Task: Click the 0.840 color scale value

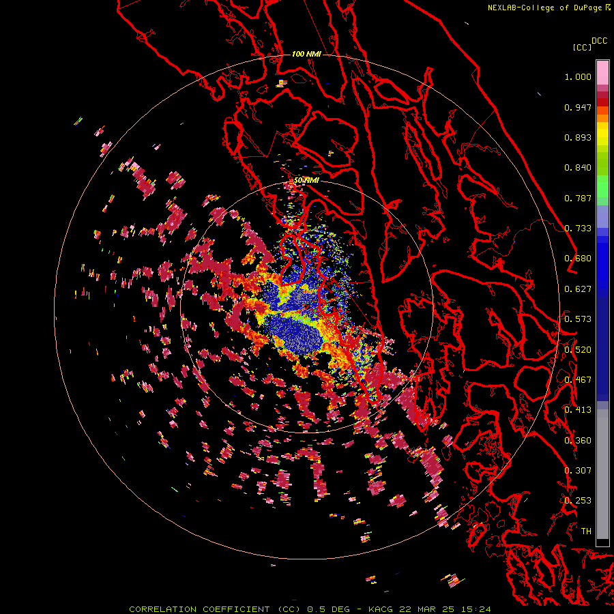Action: [578, 168]
